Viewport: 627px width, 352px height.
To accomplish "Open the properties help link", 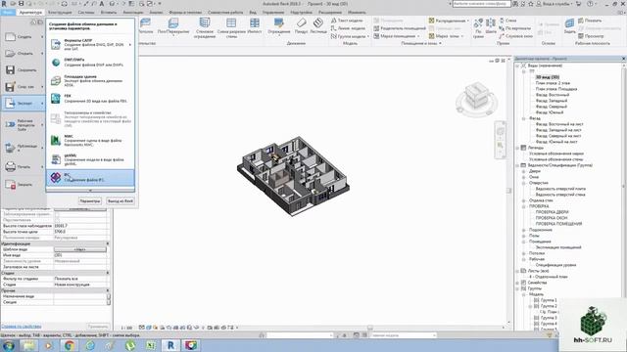I will tap(22, 326).
